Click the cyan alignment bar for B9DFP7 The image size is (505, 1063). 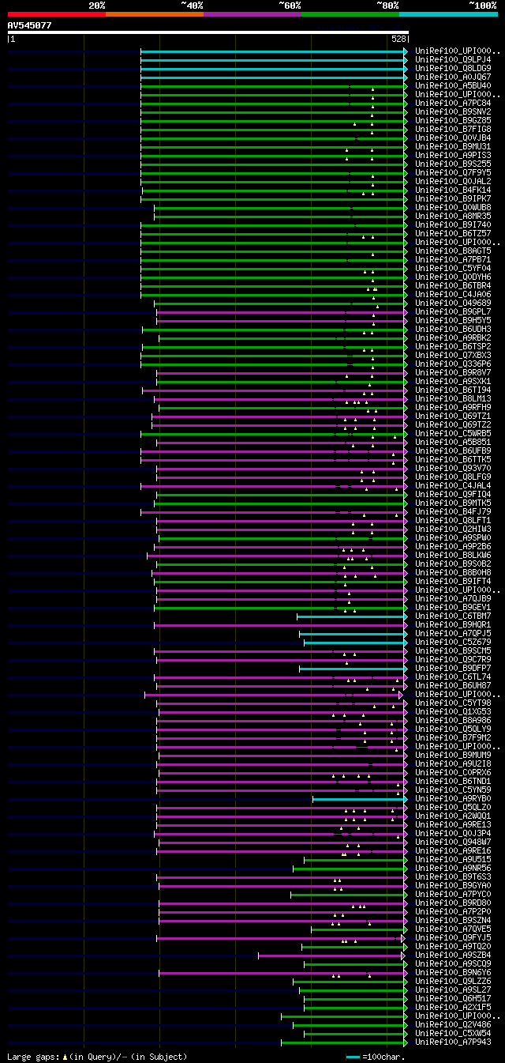(x=353, y=668)
